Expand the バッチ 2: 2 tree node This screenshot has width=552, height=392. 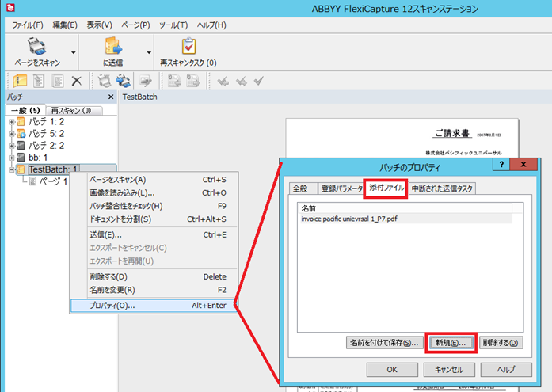pyautogui.click(x=12, y=146)
